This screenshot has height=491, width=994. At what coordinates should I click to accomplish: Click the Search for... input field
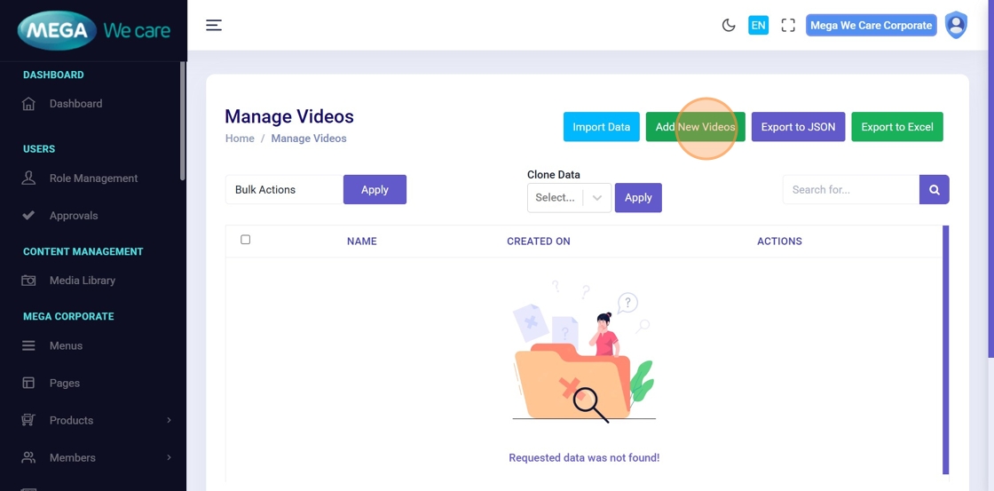pyautogui.click(x=850, y=189)
